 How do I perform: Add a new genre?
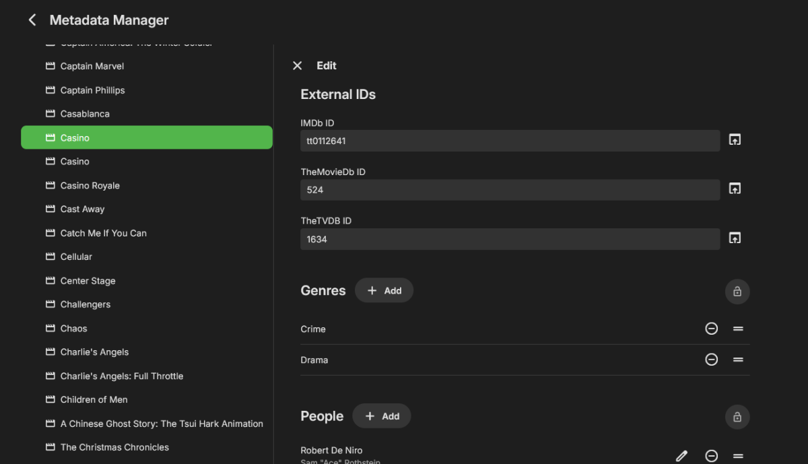(x=384, y=290)
